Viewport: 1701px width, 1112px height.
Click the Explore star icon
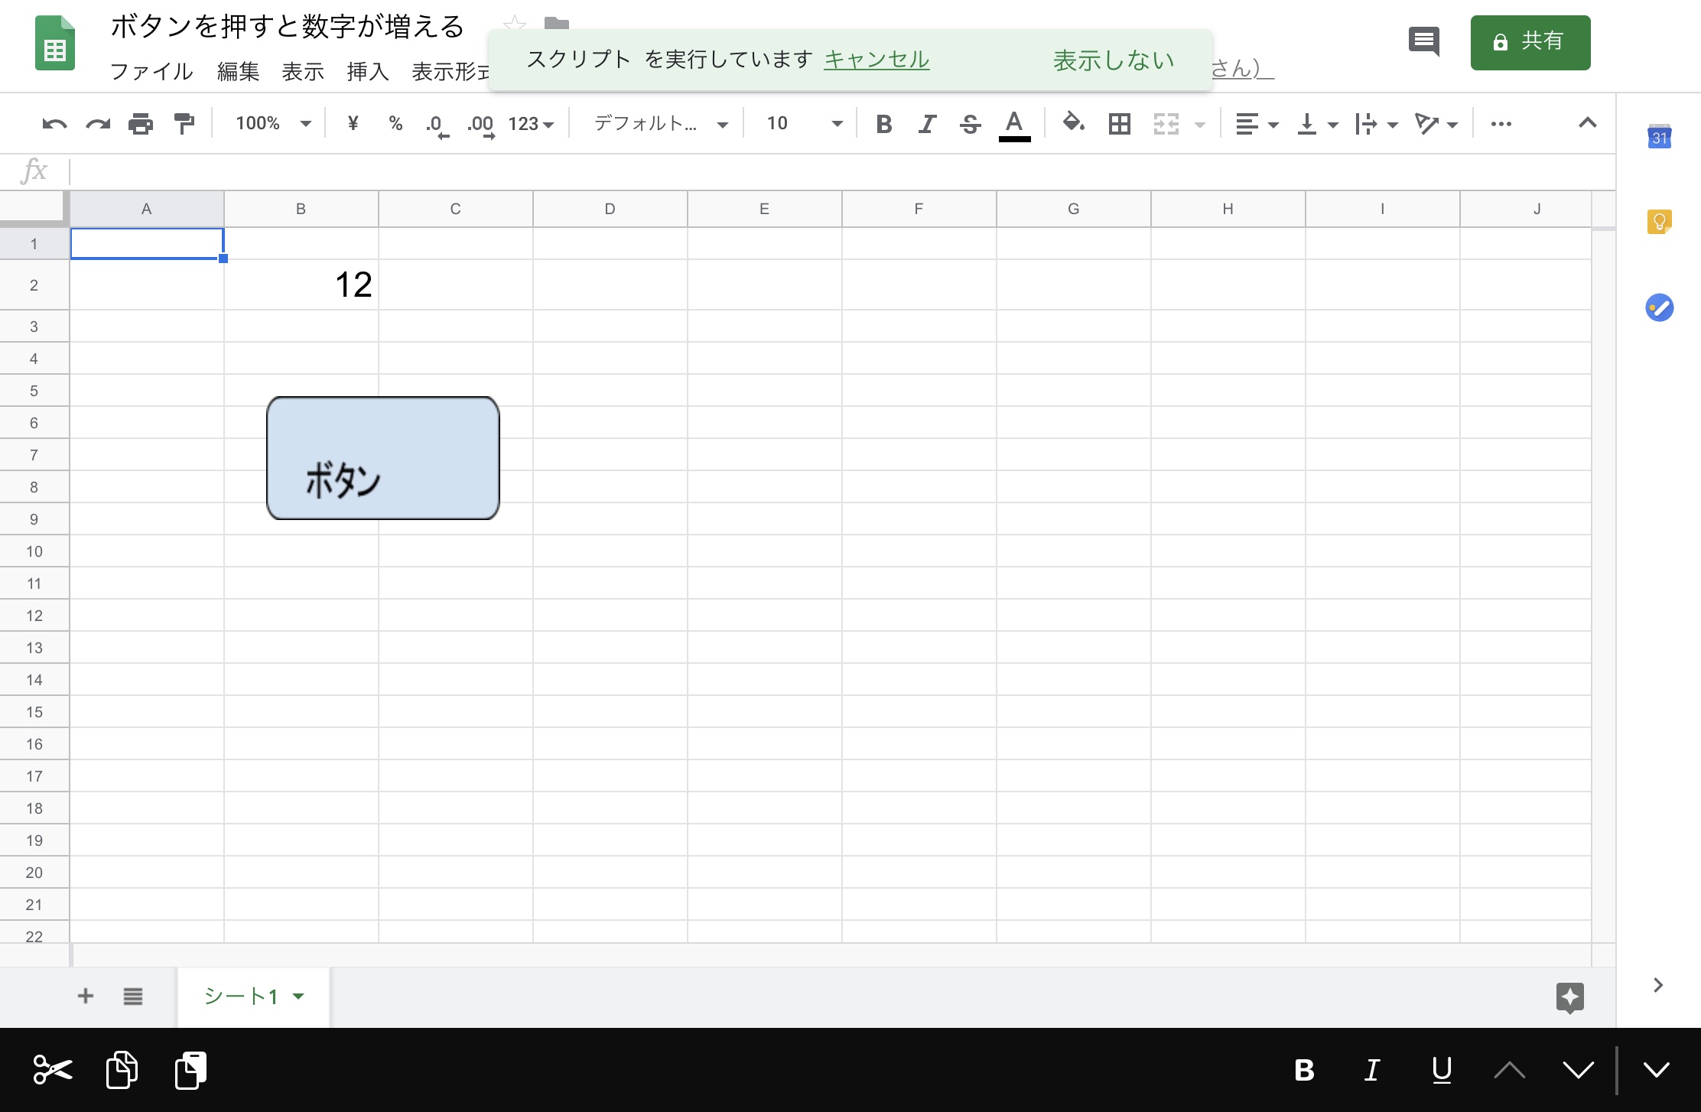[x=1569, y=997]
